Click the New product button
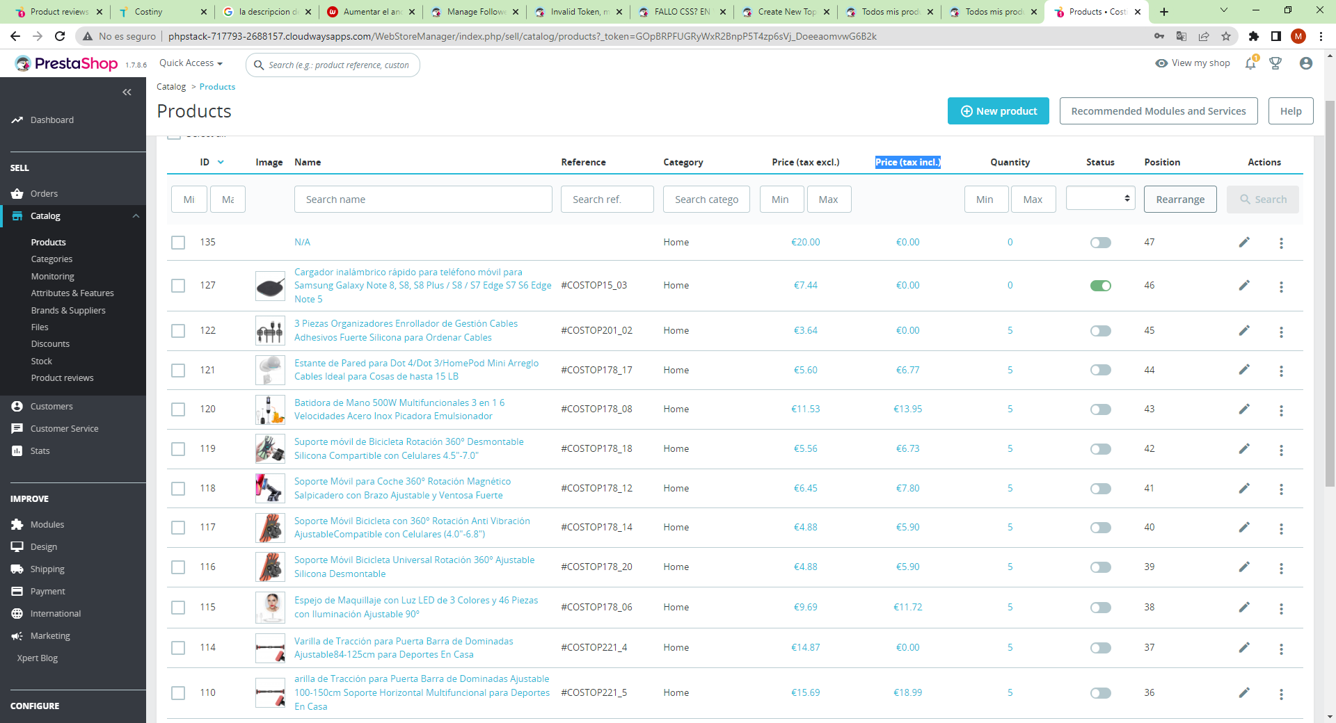This screenshot has height=723, width=1336. (998, 111)
